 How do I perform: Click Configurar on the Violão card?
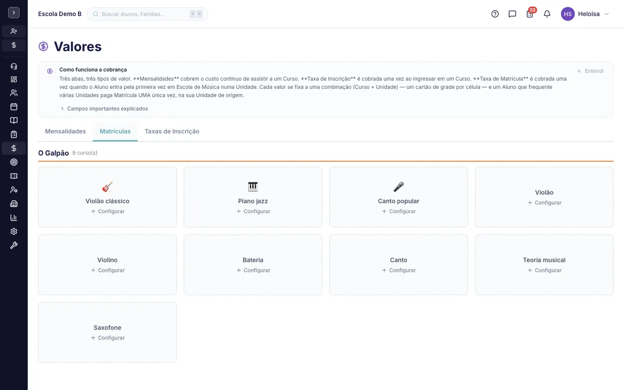click(x=544, y=203)
